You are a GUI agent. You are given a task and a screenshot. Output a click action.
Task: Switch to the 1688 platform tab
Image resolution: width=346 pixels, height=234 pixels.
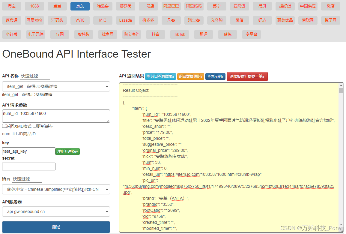coord(34,6)
